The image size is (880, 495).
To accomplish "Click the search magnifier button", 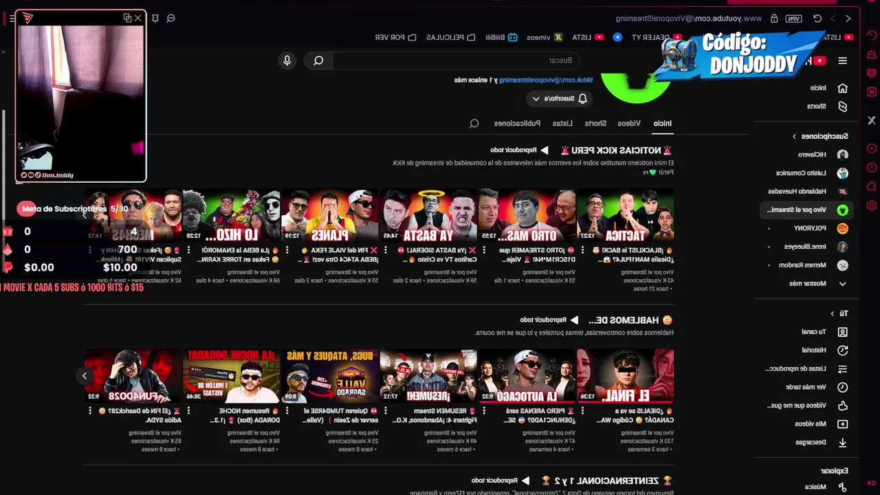I will coord(318,60).
